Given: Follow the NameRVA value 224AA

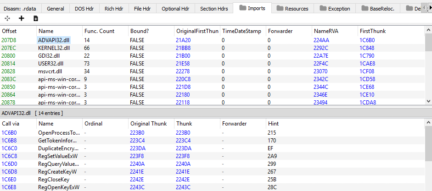Looking at the screenshot, I should pyautogui.click(x=322, y=40).
